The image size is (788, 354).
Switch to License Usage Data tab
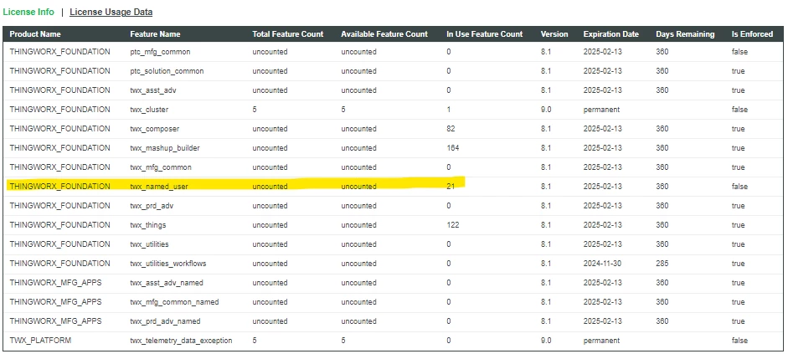coord(111,12)
